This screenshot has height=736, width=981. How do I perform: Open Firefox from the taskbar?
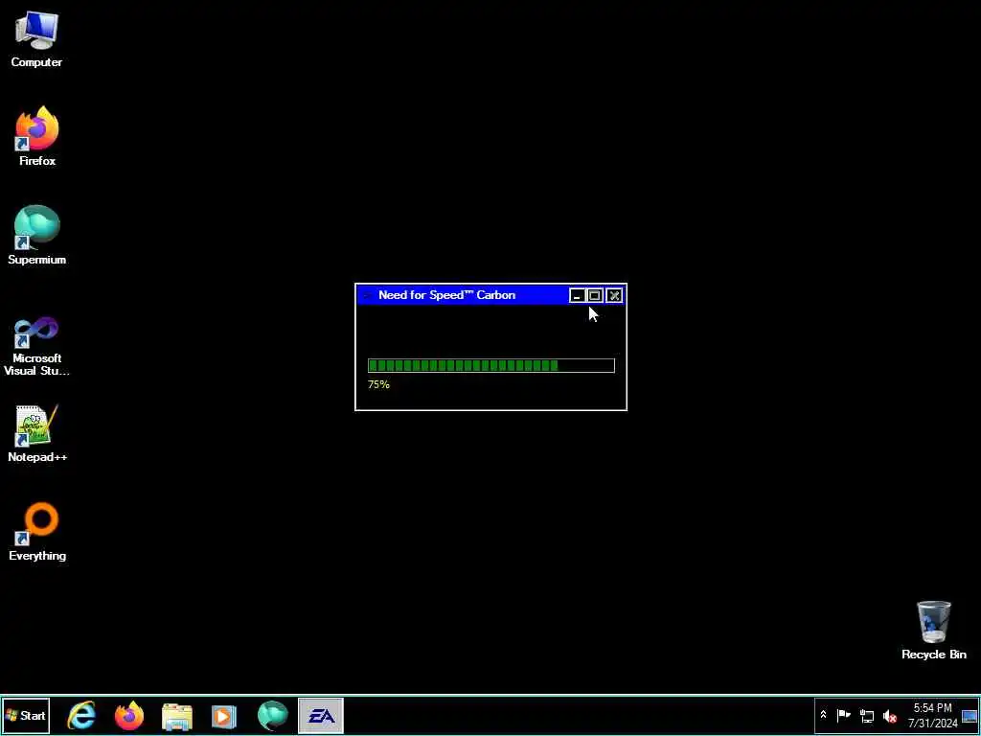pos(129,715)
